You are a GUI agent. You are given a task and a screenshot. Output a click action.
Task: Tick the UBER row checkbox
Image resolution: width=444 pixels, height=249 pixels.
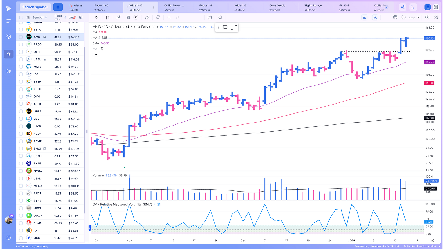coord(21,111)
